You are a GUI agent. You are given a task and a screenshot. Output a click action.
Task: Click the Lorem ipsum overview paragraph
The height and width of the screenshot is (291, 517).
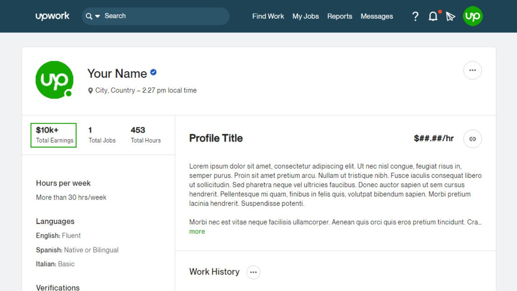[335, 185]
